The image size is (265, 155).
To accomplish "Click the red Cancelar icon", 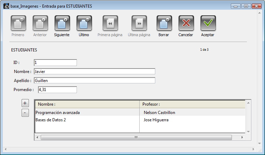I will pos(186,24).
